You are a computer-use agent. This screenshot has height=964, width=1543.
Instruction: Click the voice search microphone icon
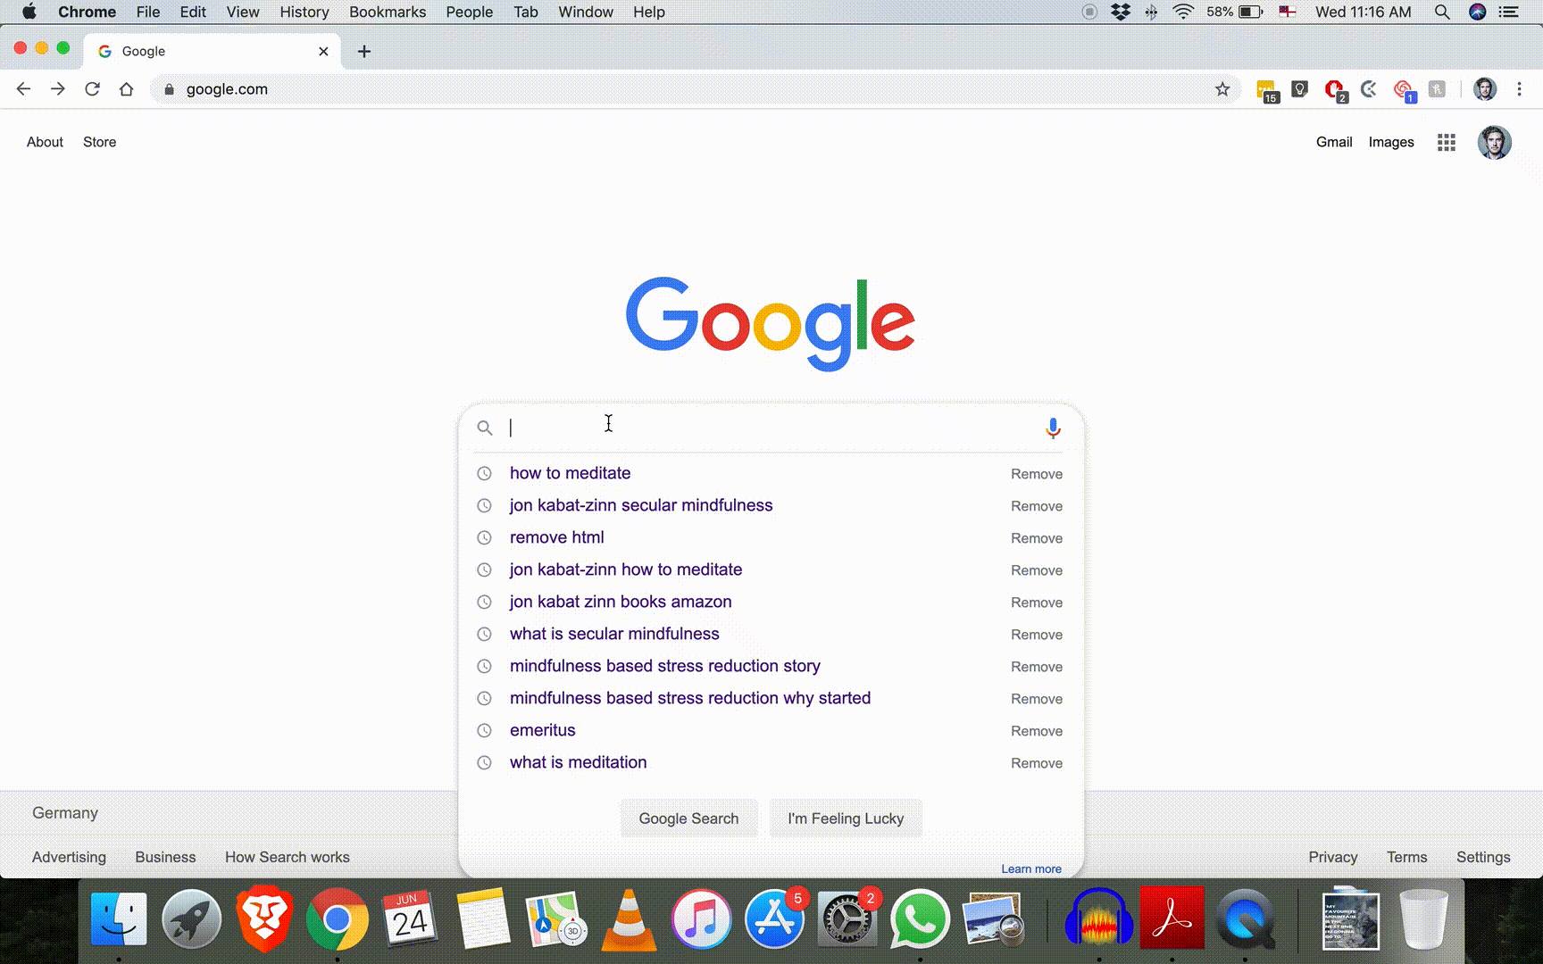(1053, 428)
